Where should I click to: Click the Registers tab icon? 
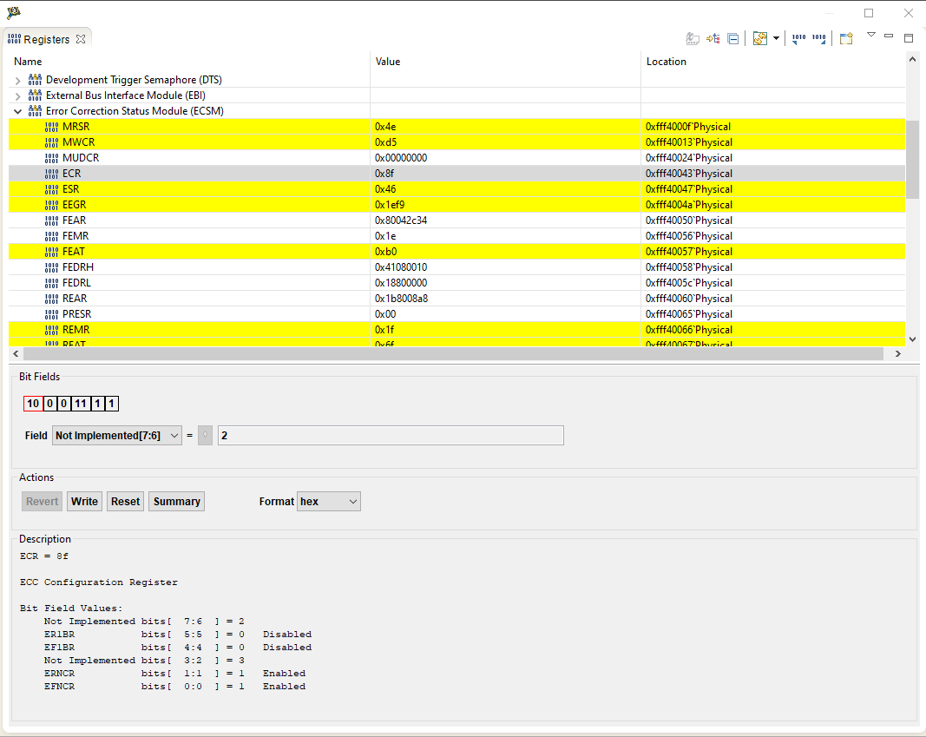(x=14, y=38)
